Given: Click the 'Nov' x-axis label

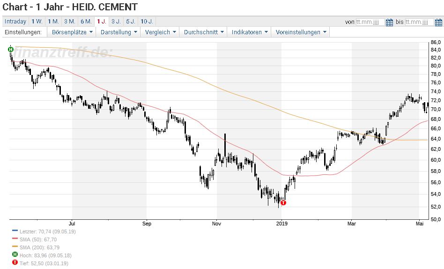Looking at the screenshot, I should [217, 224].
